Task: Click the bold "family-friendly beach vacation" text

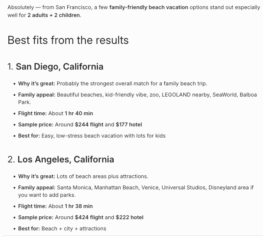Action: coord(149,7)
